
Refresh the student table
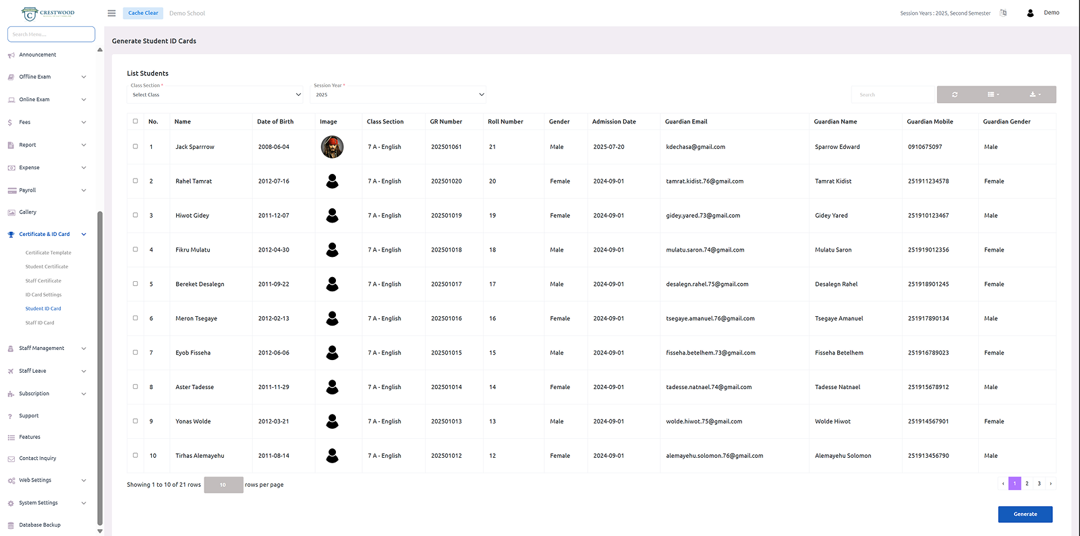pyautogui.click(x=955, y=94)
